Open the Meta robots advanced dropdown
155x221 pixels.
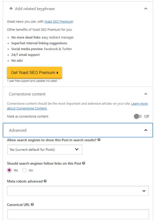[x=78, y=191]
